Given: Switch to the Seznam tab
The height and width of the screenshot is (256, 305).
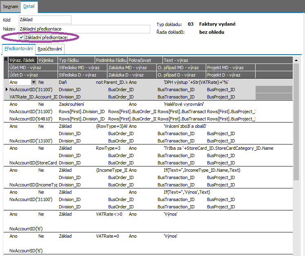Looking at the screenshot, I should 10,7.
